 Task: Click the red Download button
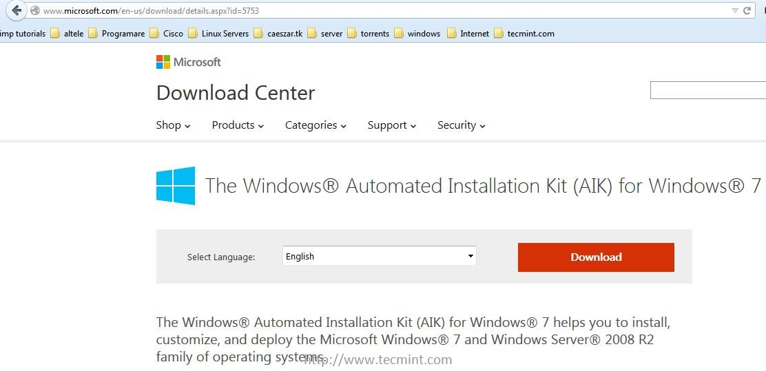596,257
